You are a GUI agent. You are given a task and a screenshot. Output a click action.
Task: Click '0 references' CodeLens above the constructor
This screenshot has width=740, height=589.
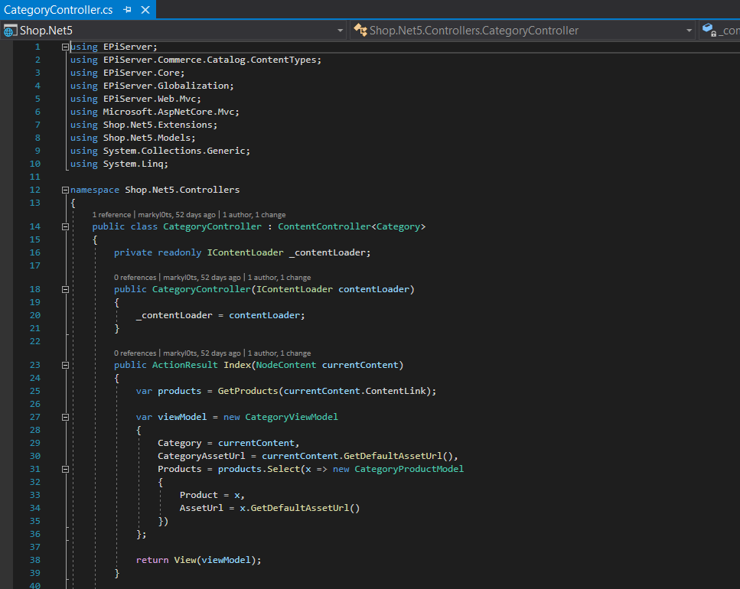click(135, 278)
